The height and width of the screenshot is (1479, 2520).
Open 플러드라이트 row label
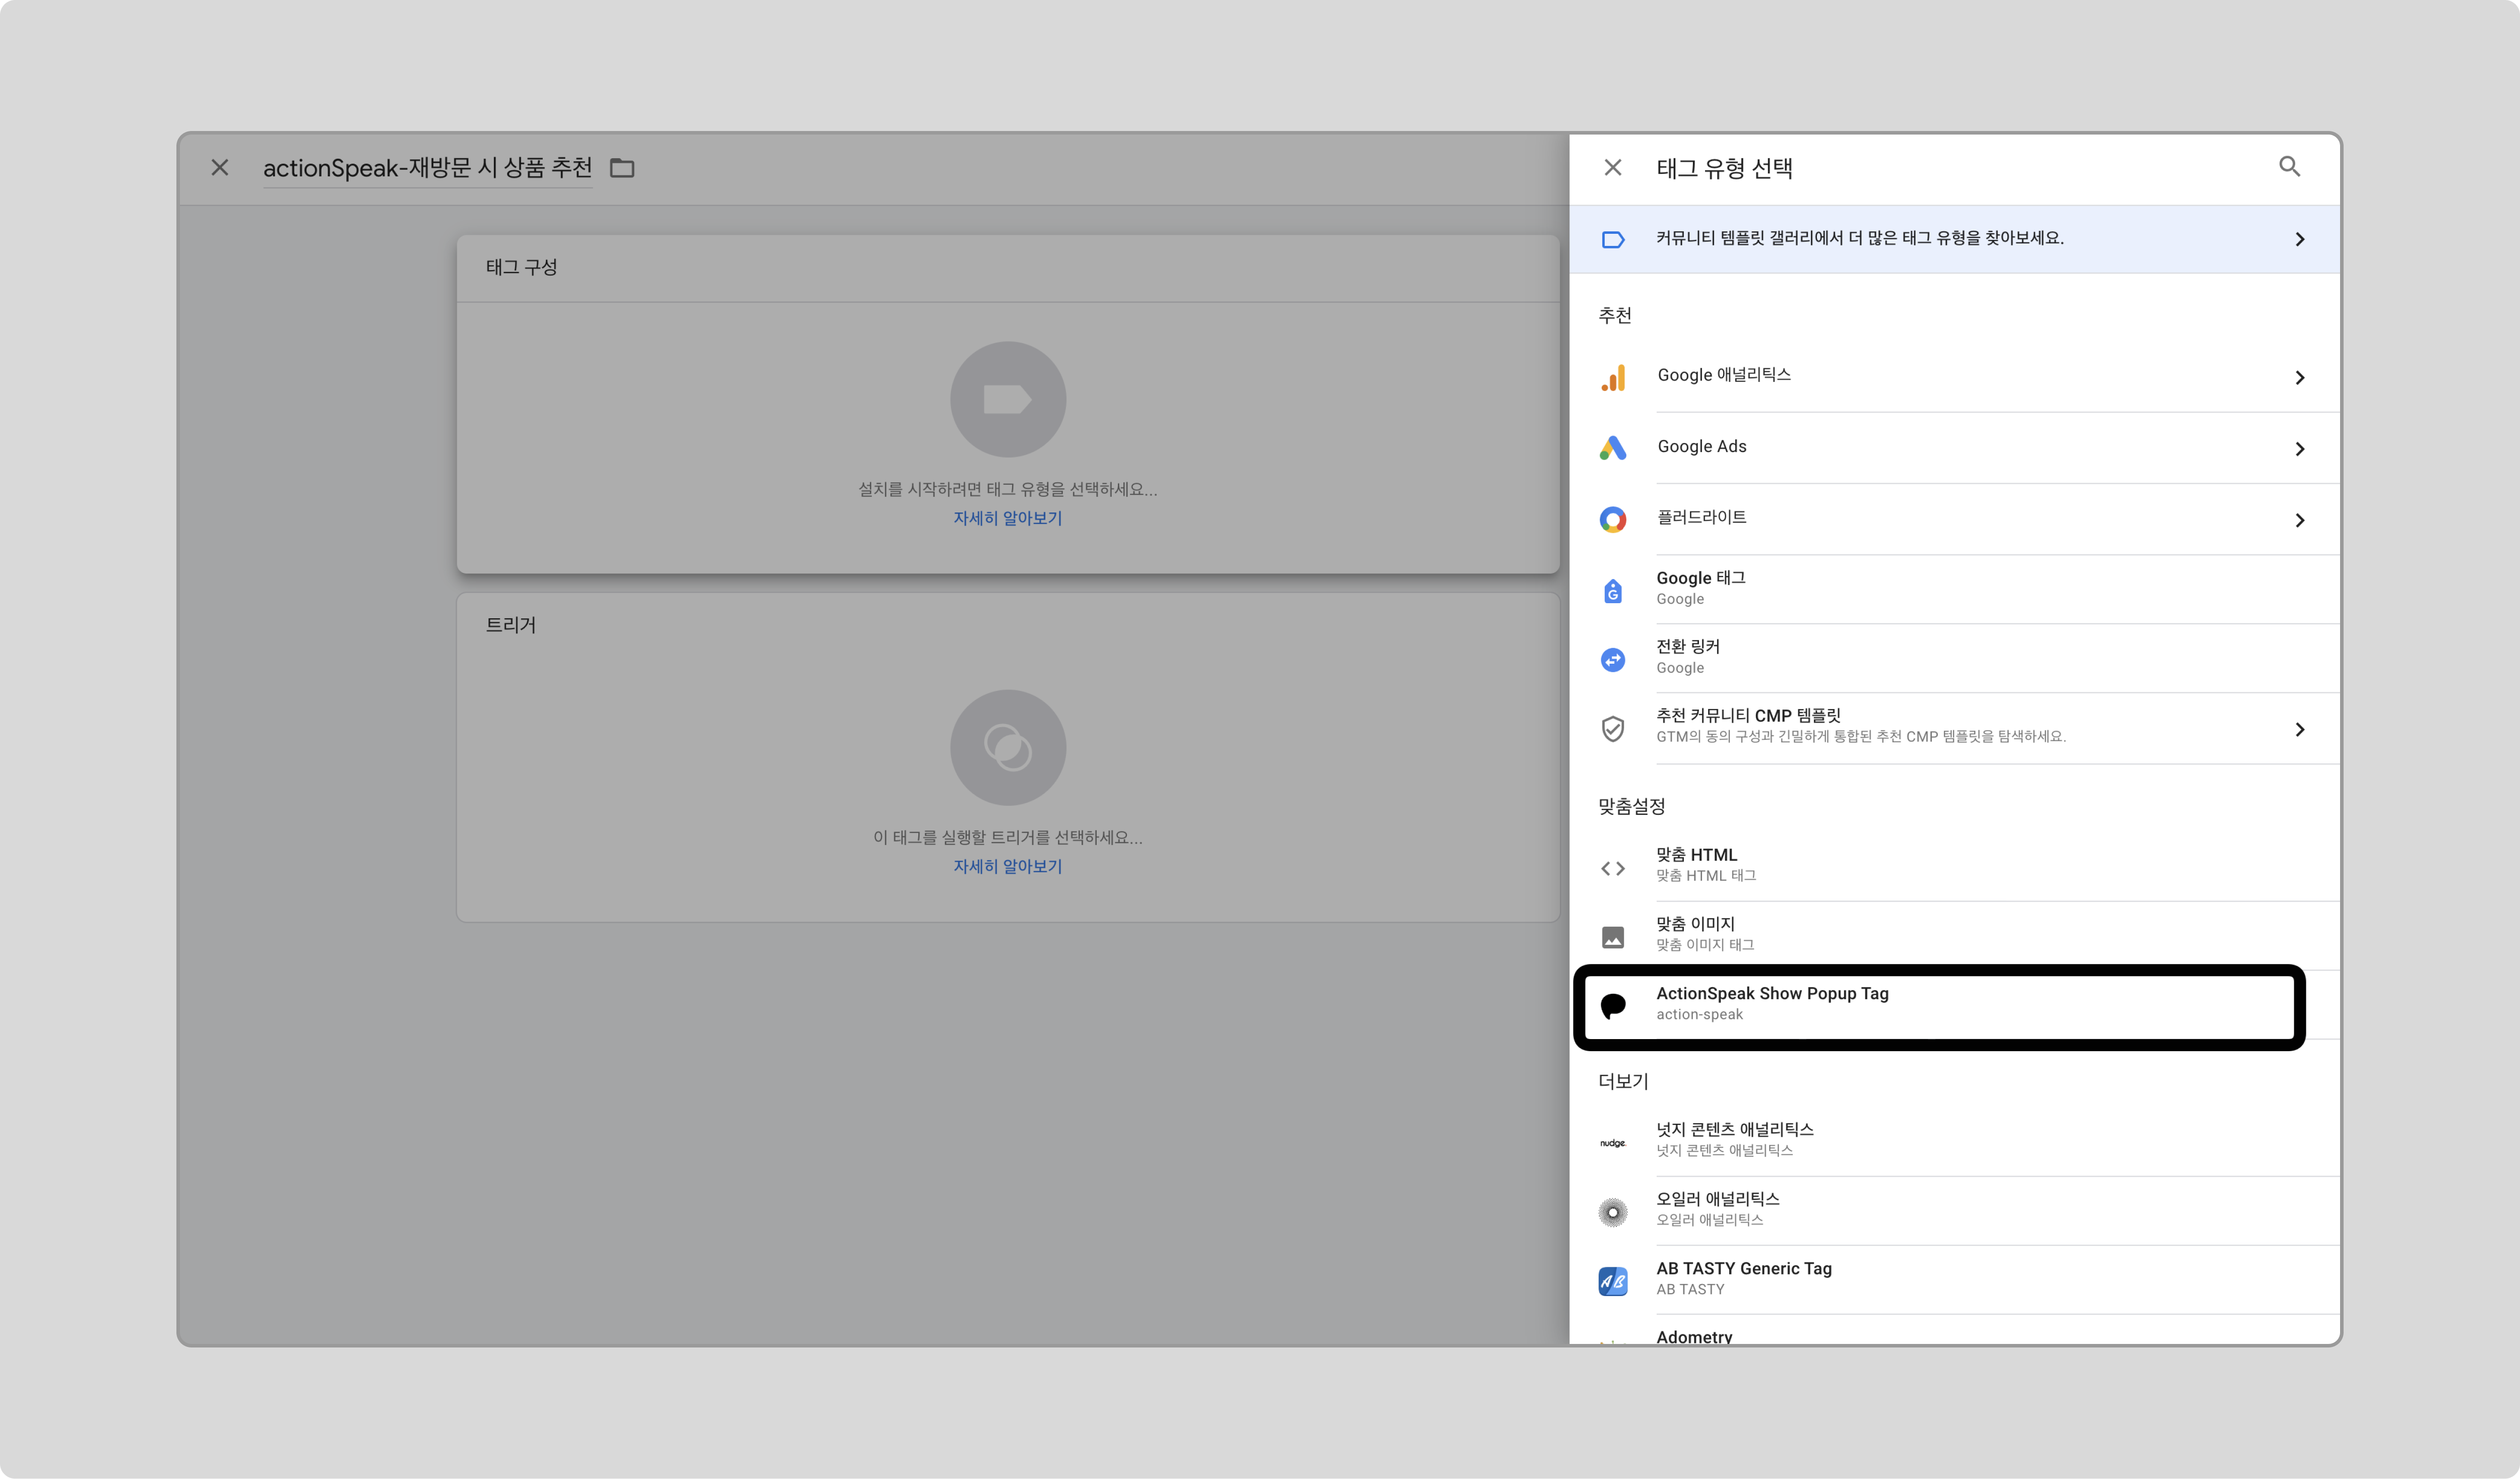click(x=1702, y=518)
